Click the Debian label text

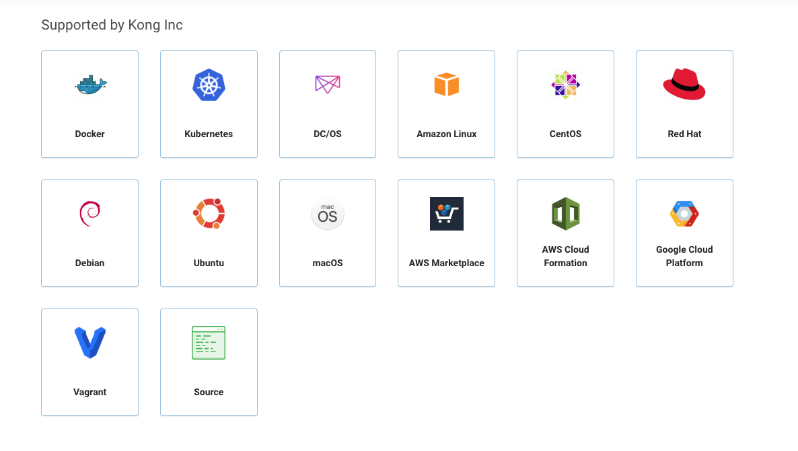89,263
